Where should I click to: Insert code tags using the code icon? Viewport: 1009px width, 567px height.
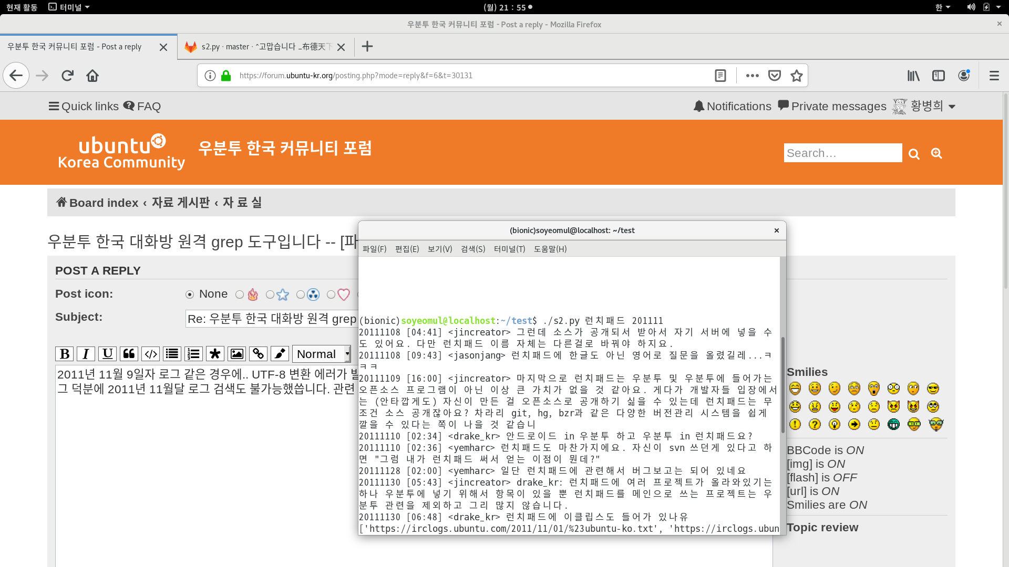coord(150,353)
